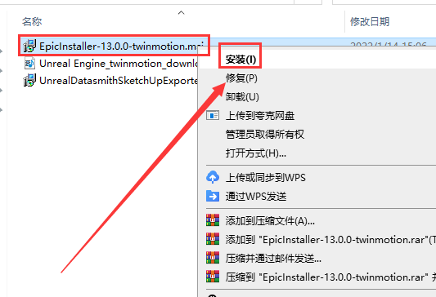
Task: Sort by the 名称 column header
Action: point(32,21)
